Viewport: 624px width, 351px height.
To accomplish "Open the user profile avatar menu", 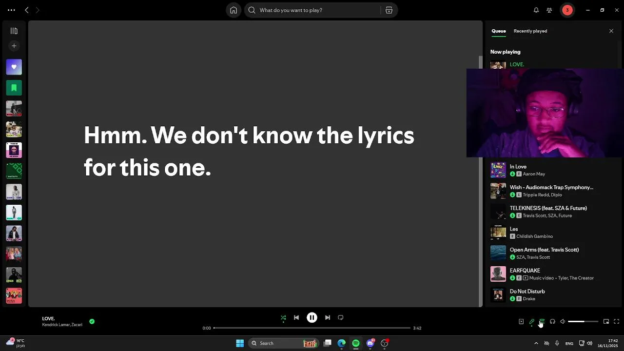I will 567,10.
